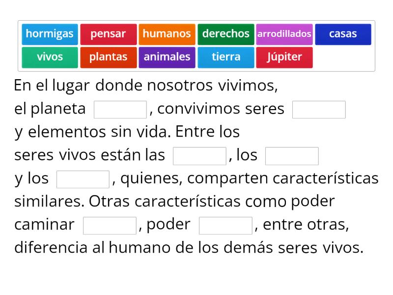Select the word tile 'hormigas'
The image size is (393, 295).
tap(50, 34)
